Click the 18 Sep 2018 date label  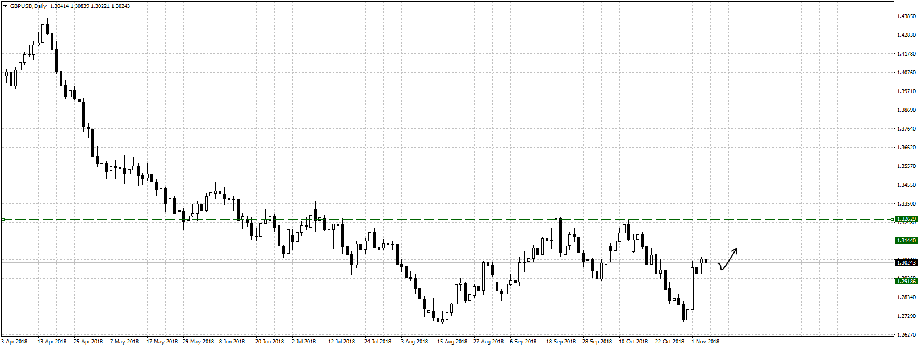pyautogui.click(x=561, y=342)
